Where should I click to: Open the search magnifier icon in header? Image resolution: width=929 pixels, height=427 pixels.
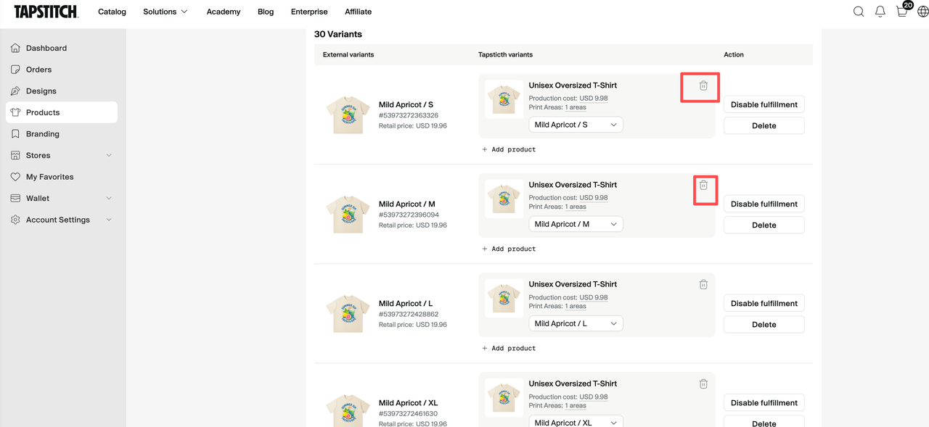click(859, 12)
